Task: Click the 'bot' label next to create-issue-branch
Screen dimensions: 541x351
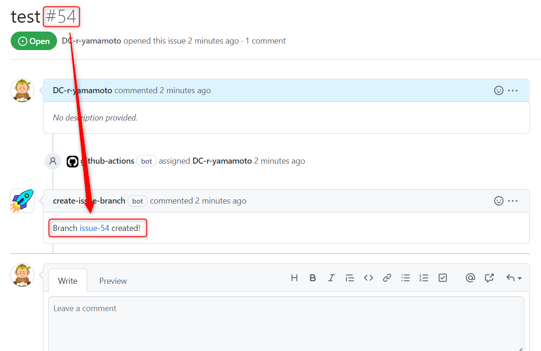Action: tap(138, 201)
